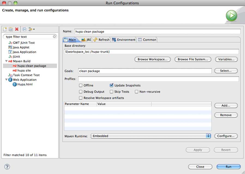
Task: Clear the filter text field icon
Action: 55,36
